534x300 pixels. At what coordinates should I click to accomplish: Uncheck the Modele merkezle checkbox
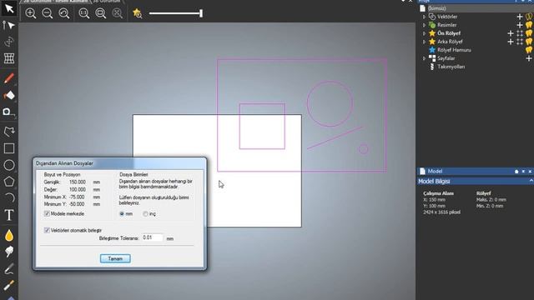(47, 213)
